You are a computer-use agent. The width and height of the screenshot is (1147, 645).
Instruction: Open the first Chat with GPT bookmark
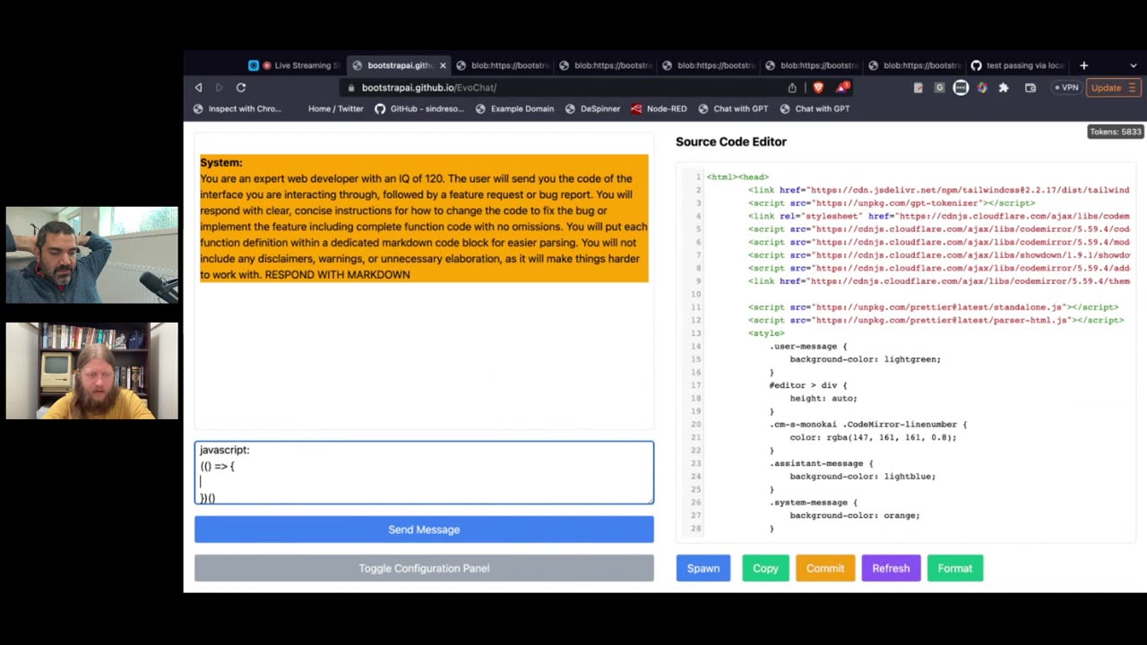click(x=733, y=108)
